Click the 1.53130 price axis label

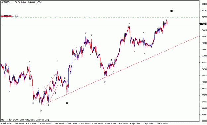(204, 4)
